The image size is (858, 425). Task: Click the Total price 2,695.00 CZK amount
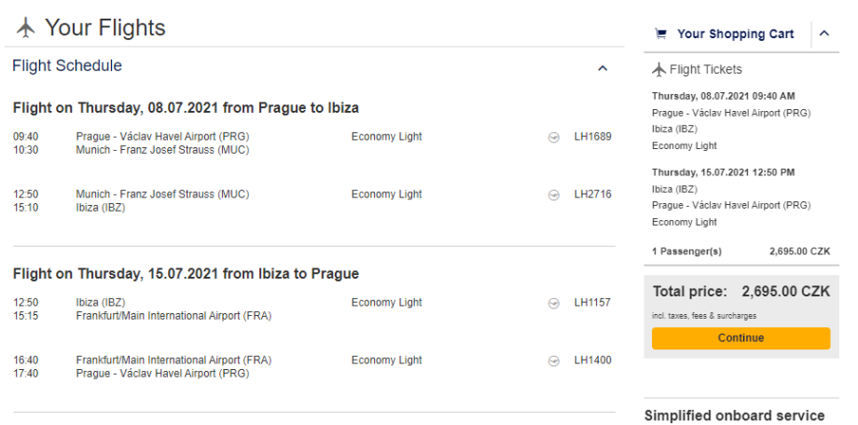tap(785, 291)
